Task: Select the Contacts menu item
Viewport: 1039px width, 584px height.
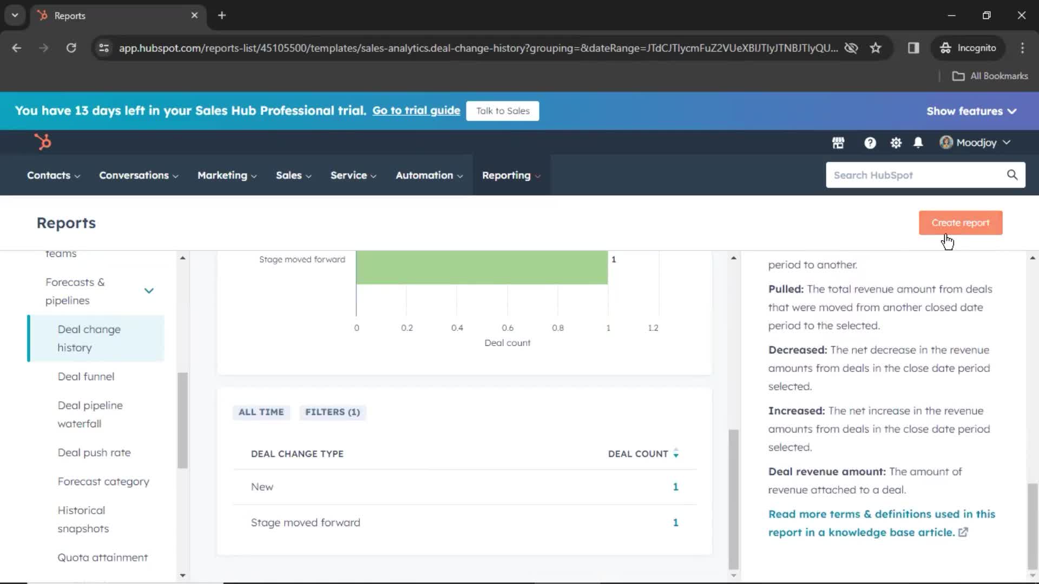Action: click(49, 175)
